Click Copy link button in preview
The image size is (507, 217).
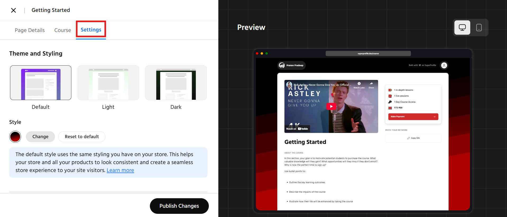(413, 138)
